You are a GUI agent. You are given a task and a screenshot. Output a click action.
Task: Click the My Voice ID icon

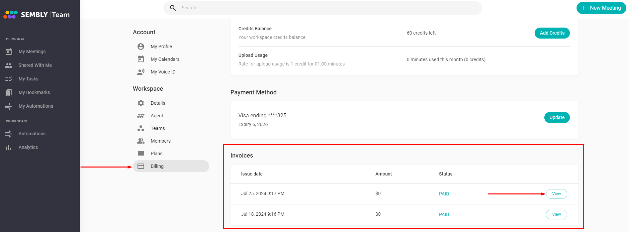(x=141, y=72)
